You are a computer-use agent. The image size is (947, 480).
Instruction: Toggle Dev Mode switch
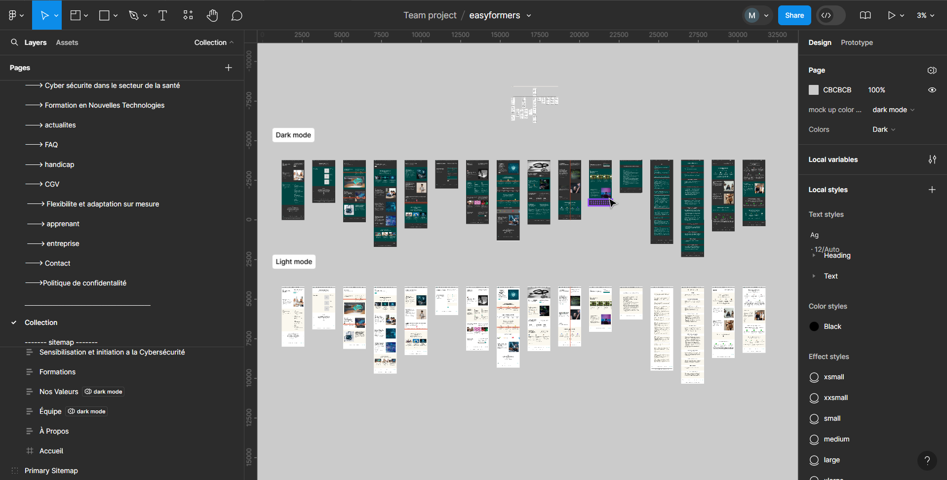[x=831, y=15]
